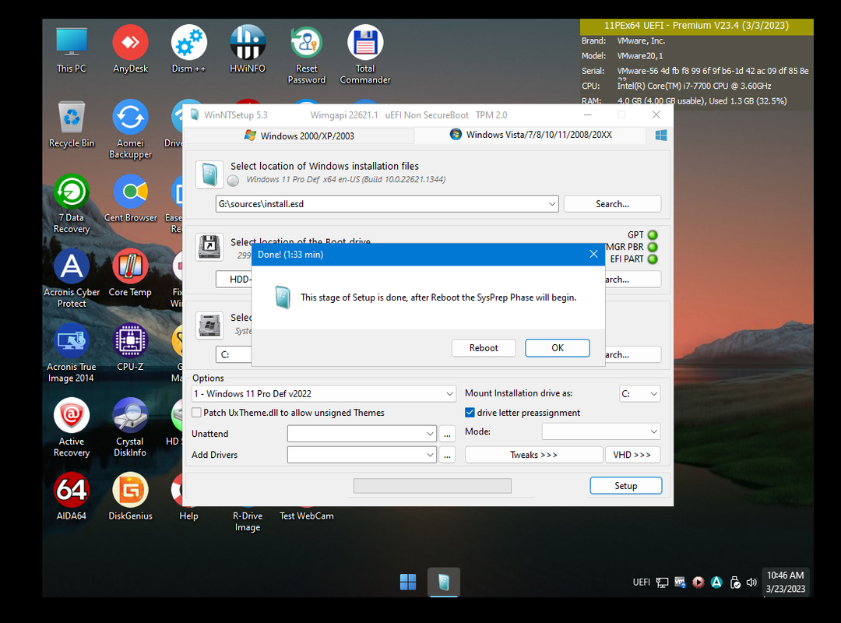
Task: Open the R-Drive Image icon
Action: 248,521
